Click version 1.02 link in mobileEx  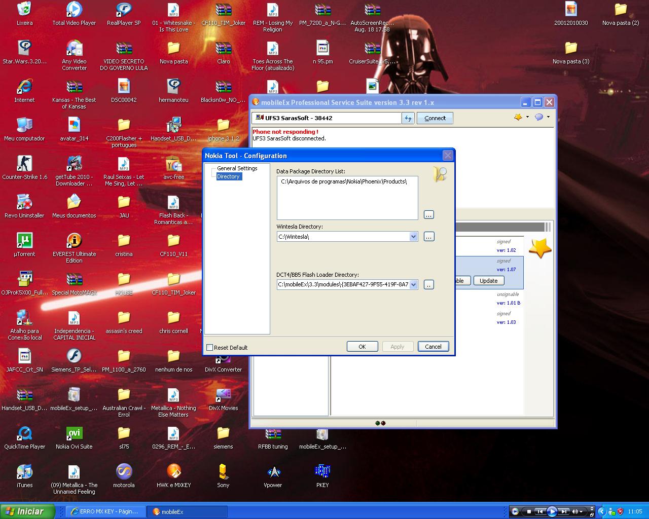point(506,250)
